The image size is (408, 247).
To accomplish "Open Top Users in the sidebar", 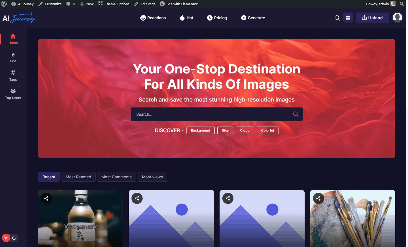I will [13, 94].
